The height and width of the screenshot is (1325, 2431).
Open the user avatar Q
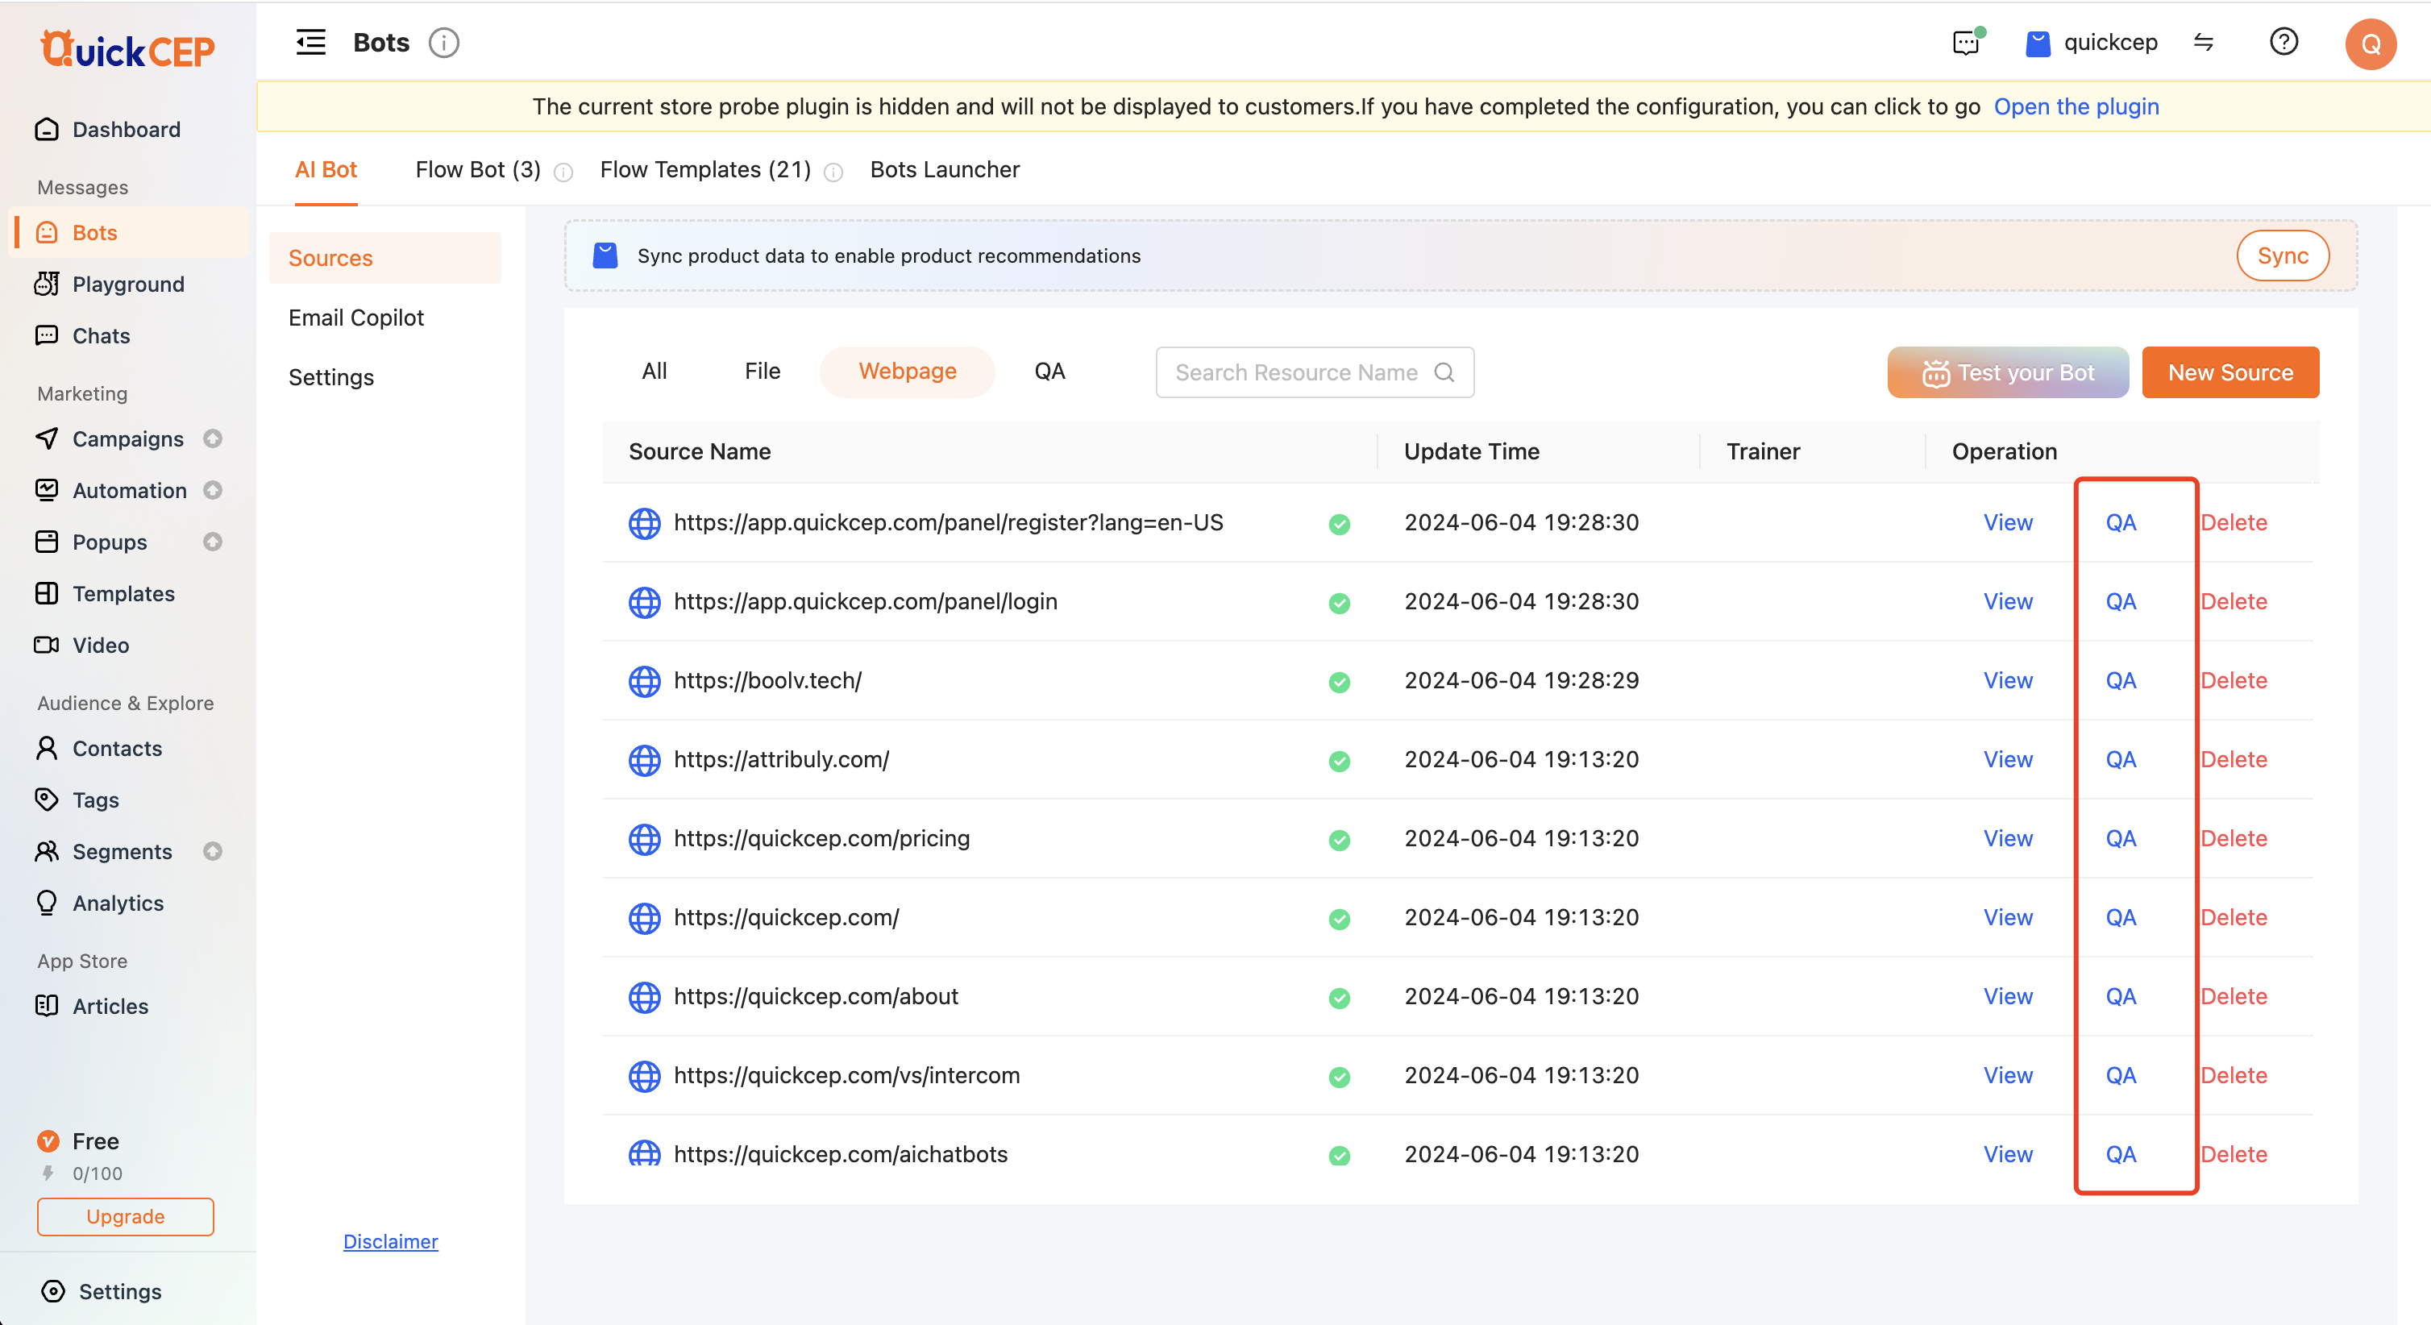(x=2371, y=44)
